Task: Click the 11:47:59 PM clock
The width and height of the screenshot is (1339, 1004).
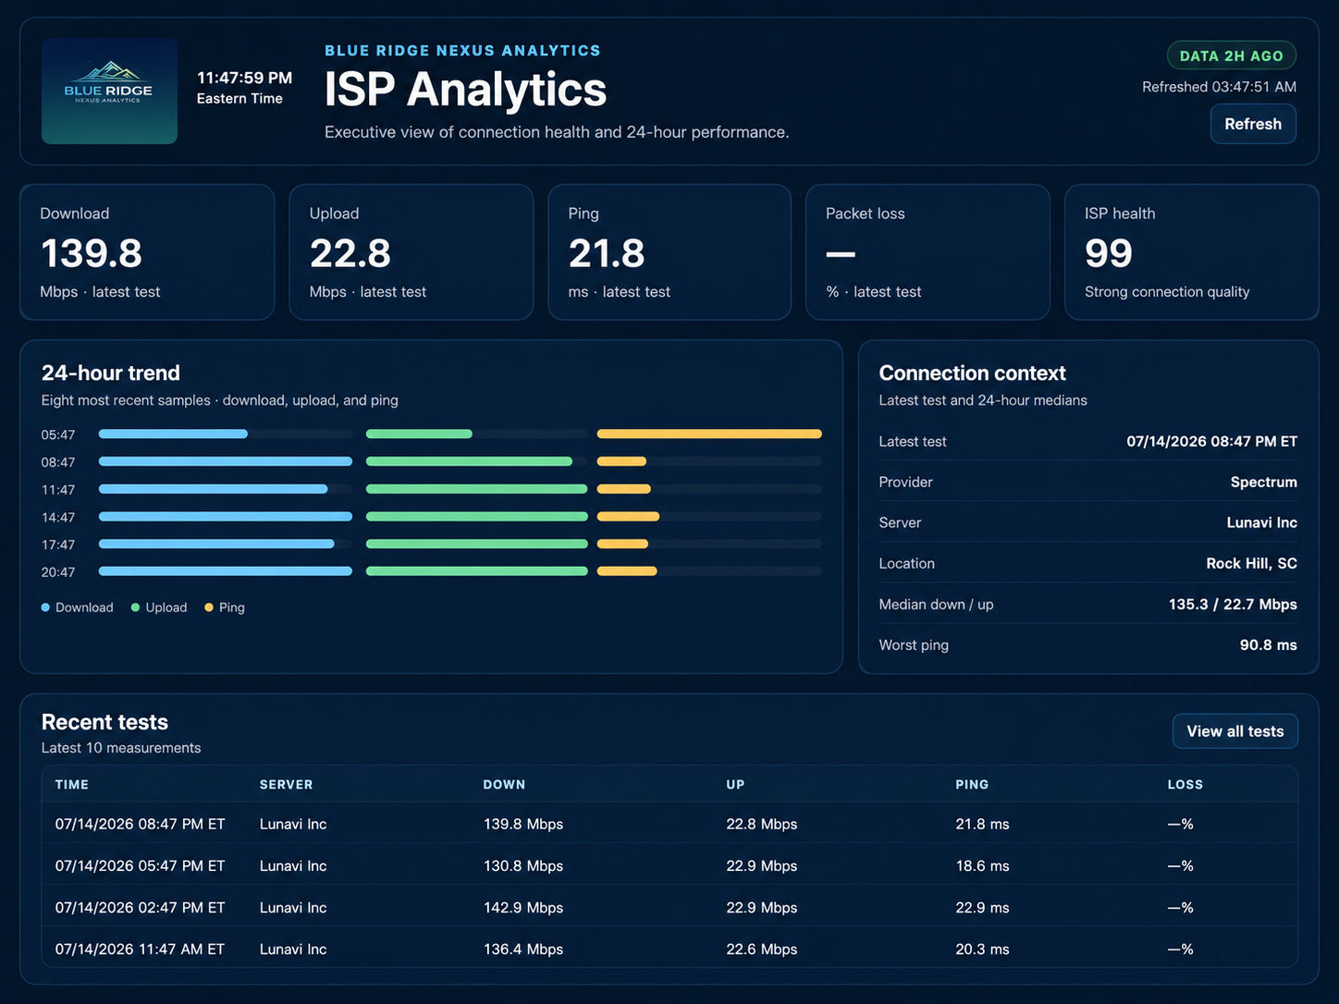Action: (244, 79)
